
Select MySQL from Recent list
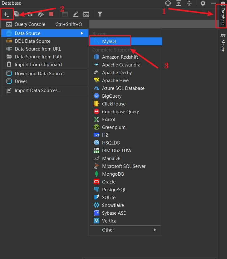click(x=126, y=41)
